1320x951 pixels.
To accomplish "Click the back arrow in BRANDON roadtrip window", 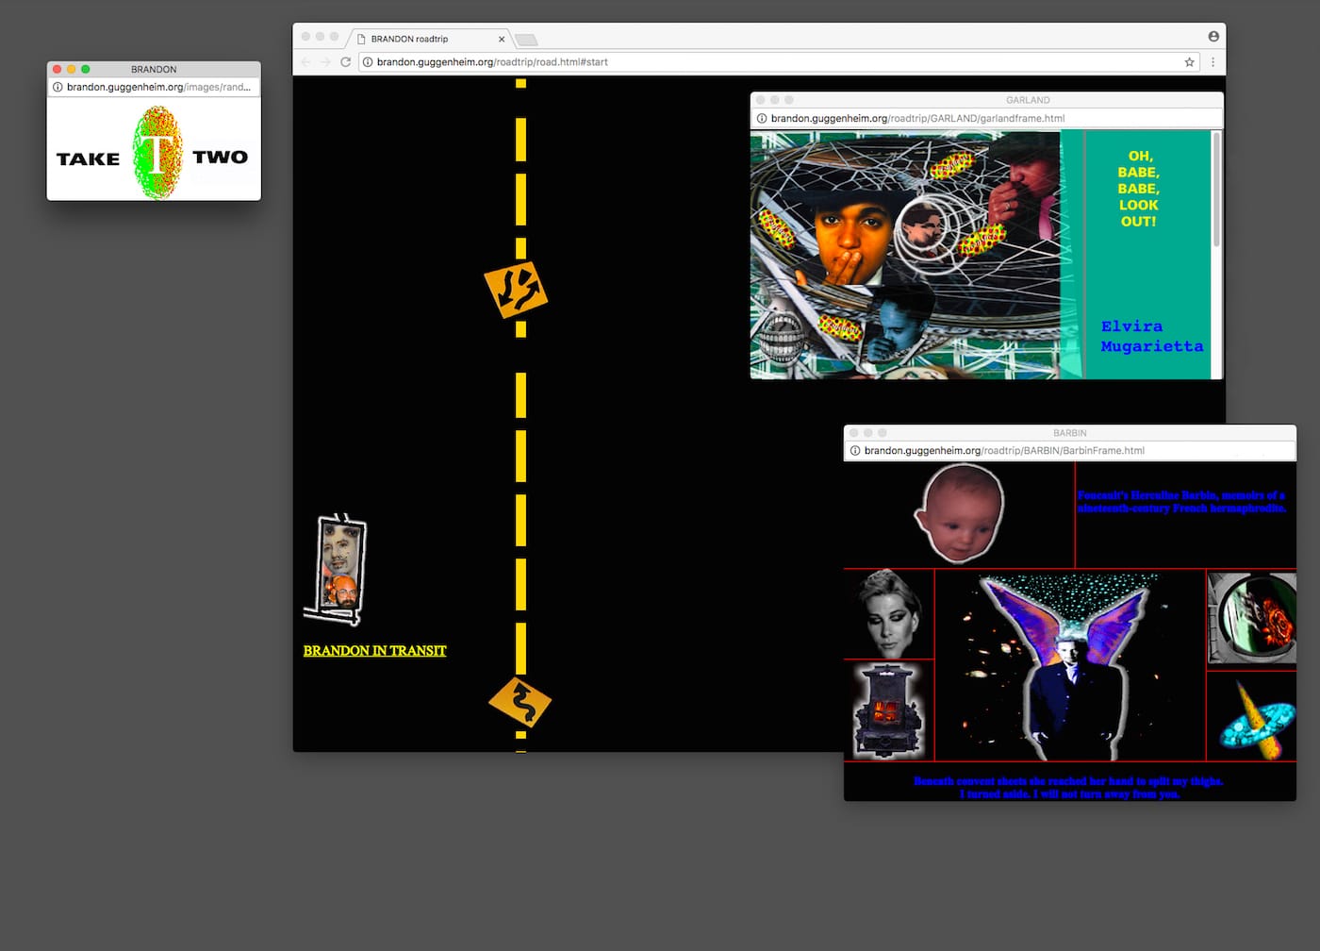I will point(305,62).
